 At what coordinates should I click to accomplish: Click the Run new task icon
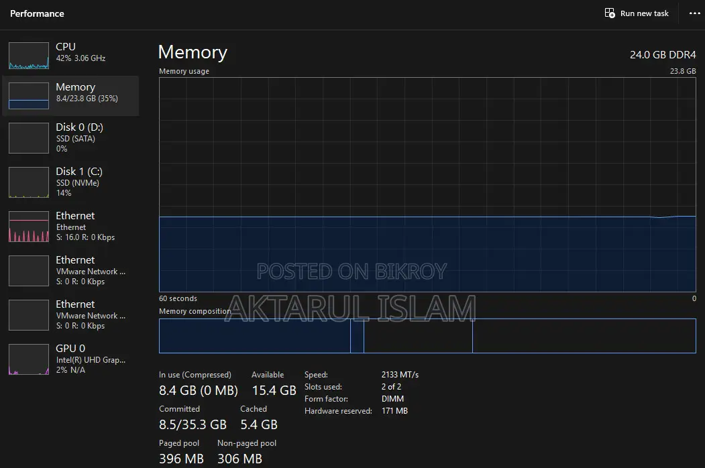click(x=610, y=13)
